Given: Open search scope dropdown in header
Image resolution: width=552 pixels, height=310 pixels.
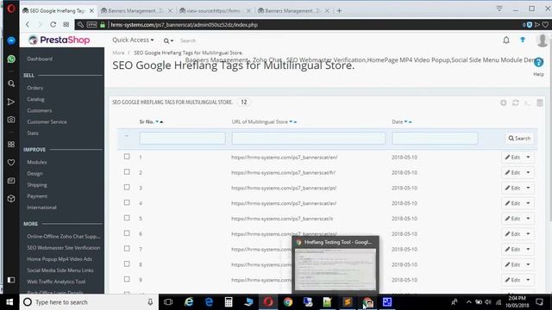Looking at the screenshot, I should pos(168,40).
